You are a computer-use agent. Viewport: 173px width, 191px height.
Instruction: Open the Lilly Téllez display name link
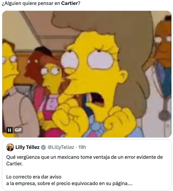28,147
